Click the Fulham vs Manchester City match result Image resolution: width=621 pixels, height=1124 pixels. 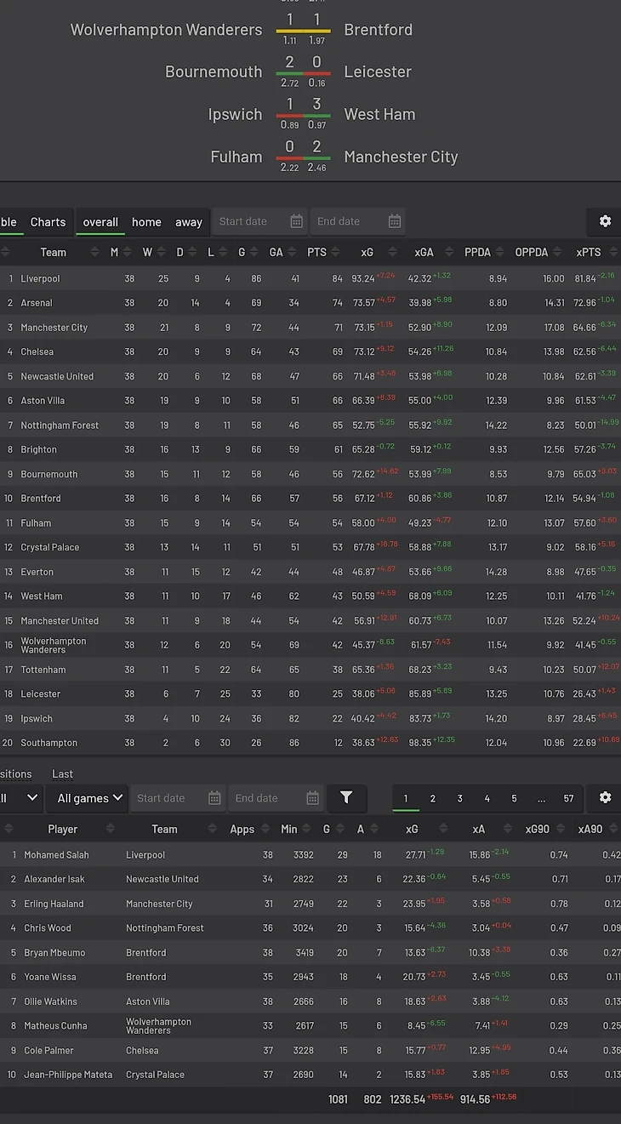[x=303, y=156]
